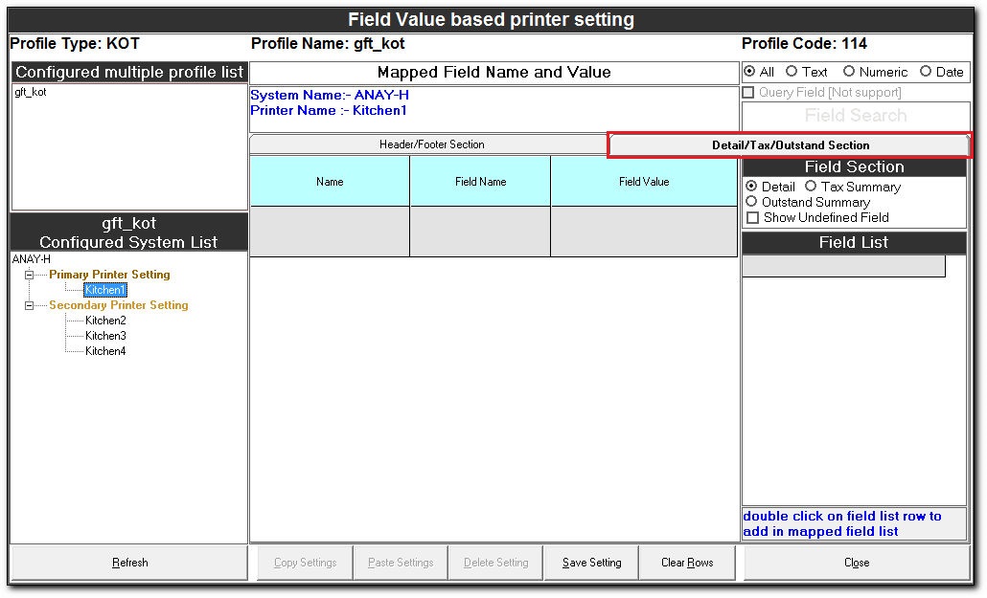Select the Date filter radio button
987x598 pixels.
[x=926, y=72]
